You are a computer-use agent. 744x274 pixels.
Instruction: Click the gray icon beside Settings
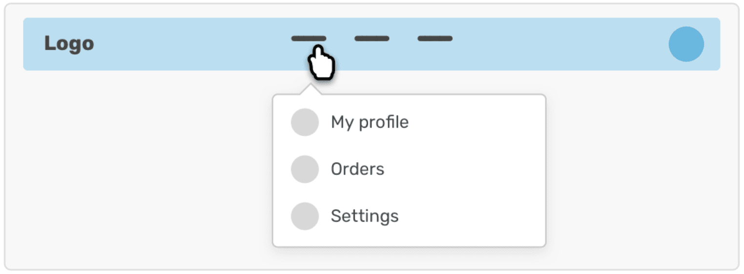305,216
